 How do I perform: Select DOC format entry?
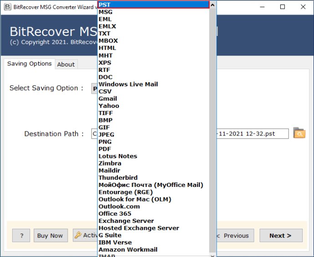154,77
